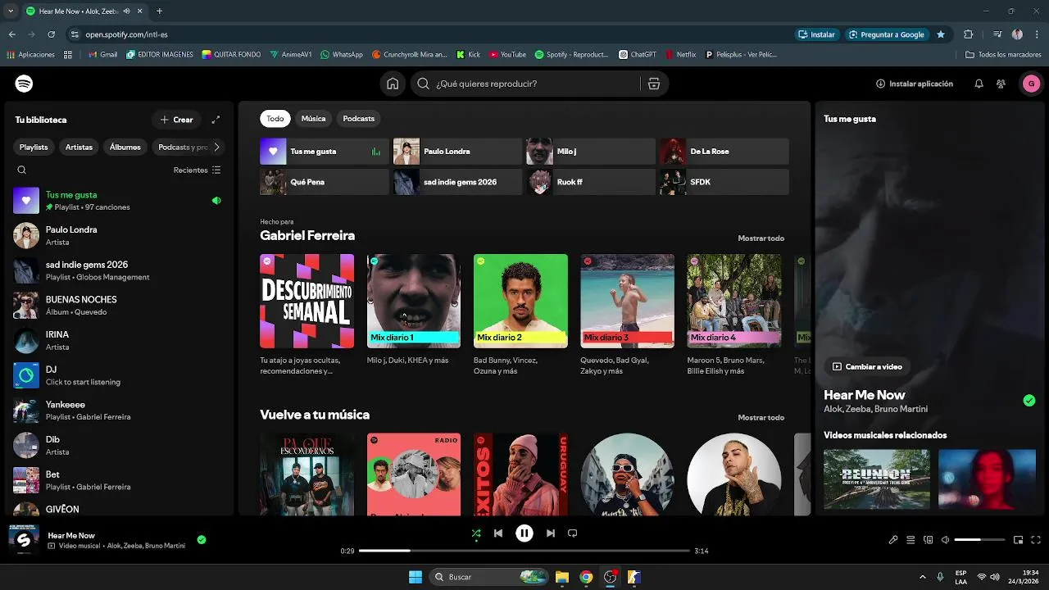This screenshot has height=590, width=1049.
Task: Open the play queue
Action: (910, 540)
